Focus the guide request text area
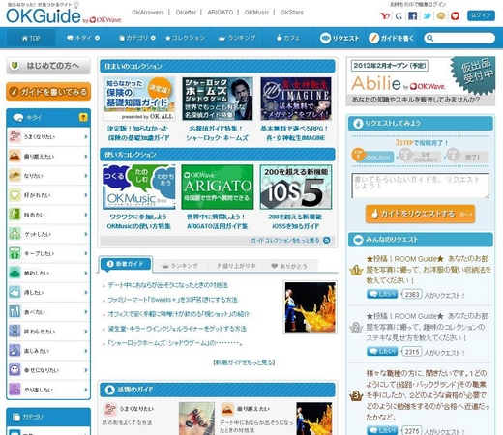 tap(421, 186)
